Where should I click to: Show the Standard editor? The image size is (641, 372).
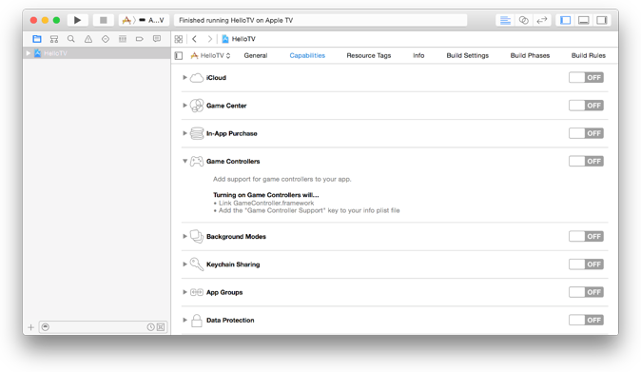point(505,20)
